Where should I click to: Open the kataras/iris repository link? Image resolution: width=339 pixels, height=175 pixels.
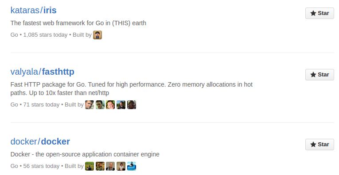pos(34,10)
